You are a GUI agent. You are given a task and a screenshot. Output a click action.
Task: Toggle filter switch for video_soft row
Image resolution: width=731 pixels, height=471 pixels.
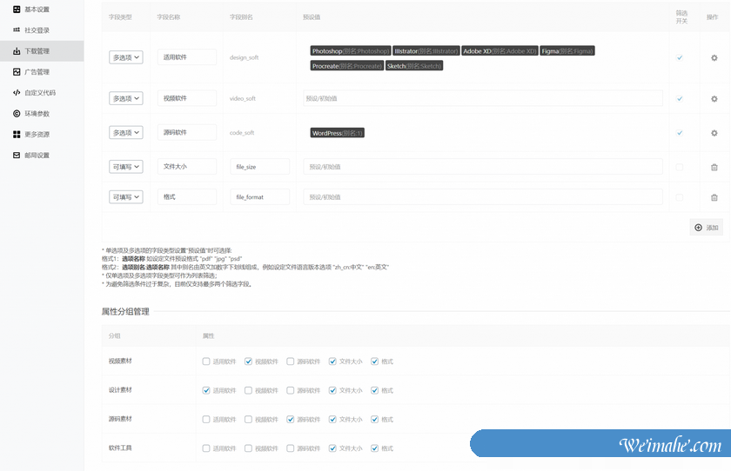pos(680,99)
